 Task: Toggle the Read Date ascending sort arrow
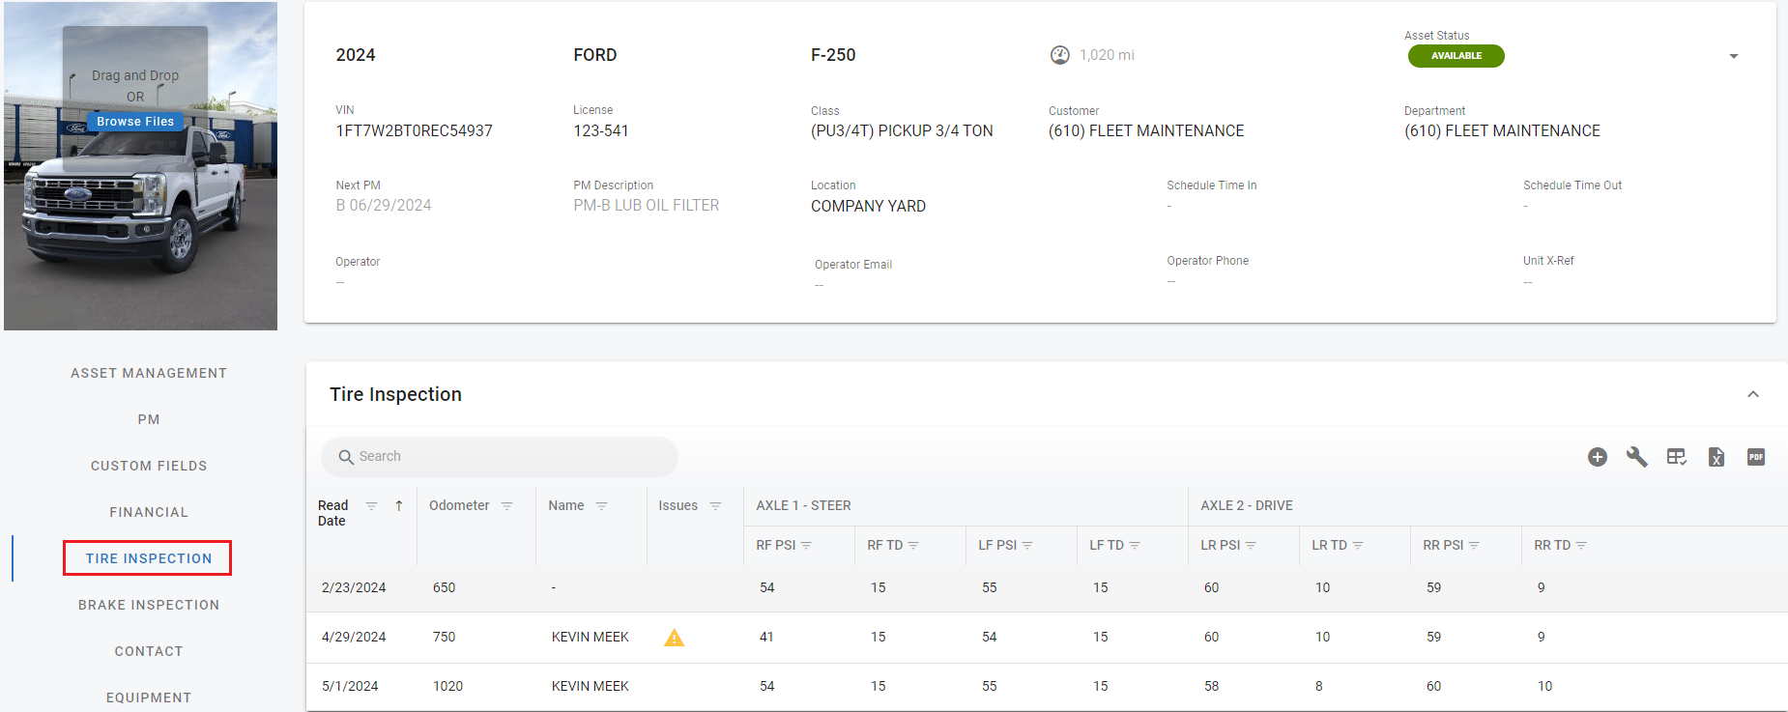(x=399, y=506)
